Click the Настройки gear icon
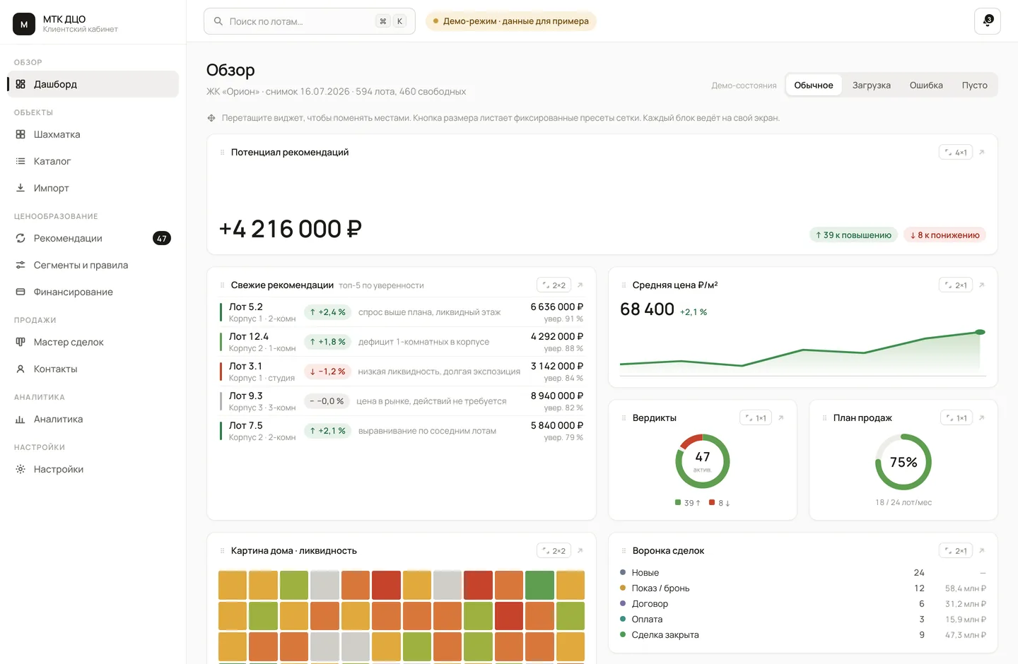1018x664 pixels. click(21, 469)
